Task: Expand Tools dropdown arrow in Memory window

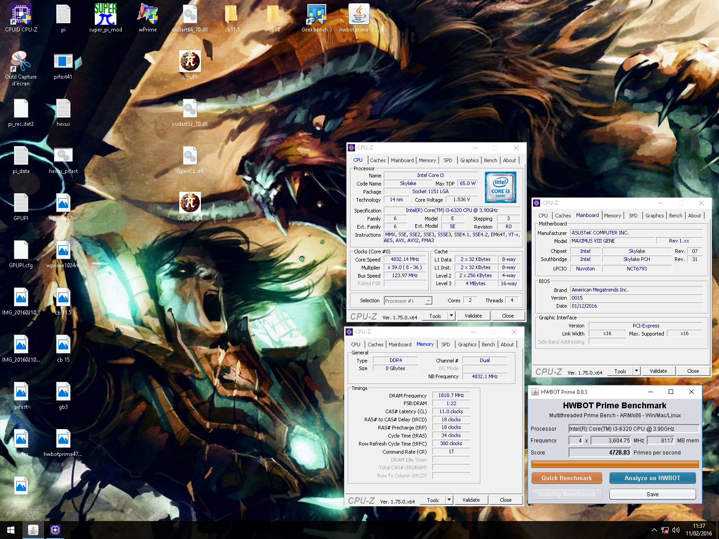Action: click(449, 500)
